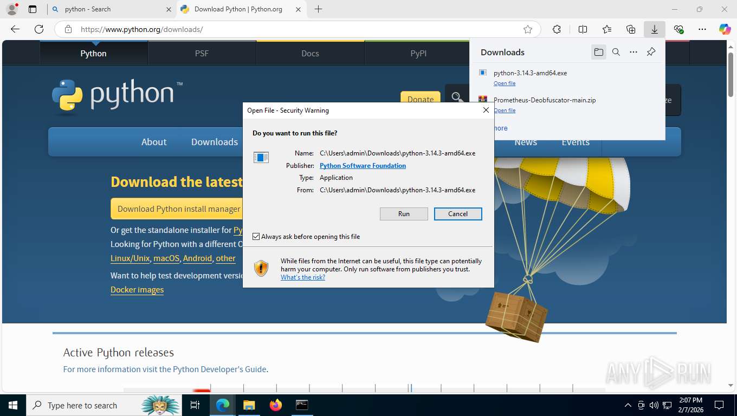Open file link for Prometheus-Deobfuscator-main.zip
This screenshot has width=737, height=416.
point(505,110)
